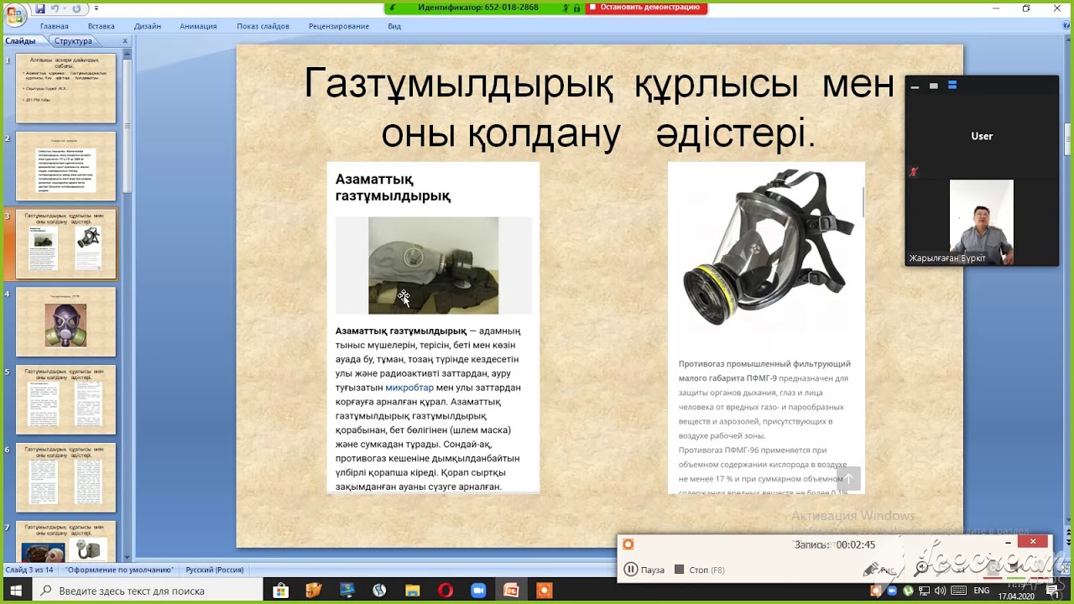Minimize the Zoom video panel
1074x604 pixels.
915,86
